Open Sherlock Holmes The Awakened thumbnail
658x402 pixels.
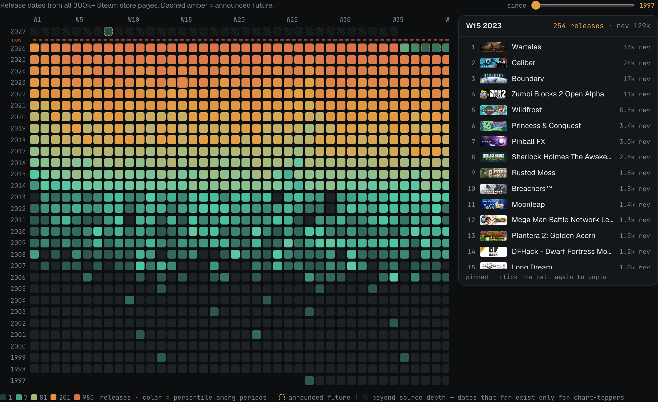(493, 157)
